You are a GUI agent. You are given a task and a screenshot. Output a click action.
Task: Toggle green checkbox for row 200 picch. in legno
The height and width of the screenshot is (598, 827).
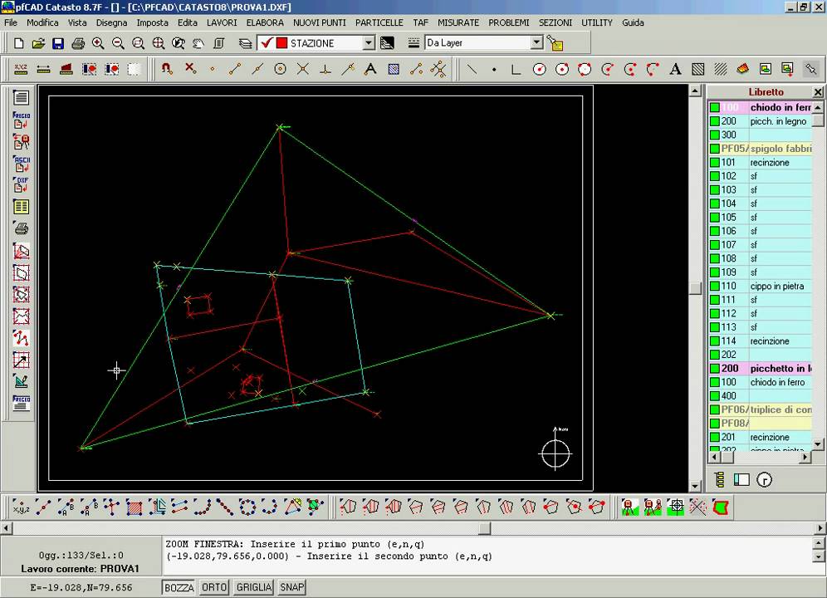pyautogui.click(x=715, y=121)
